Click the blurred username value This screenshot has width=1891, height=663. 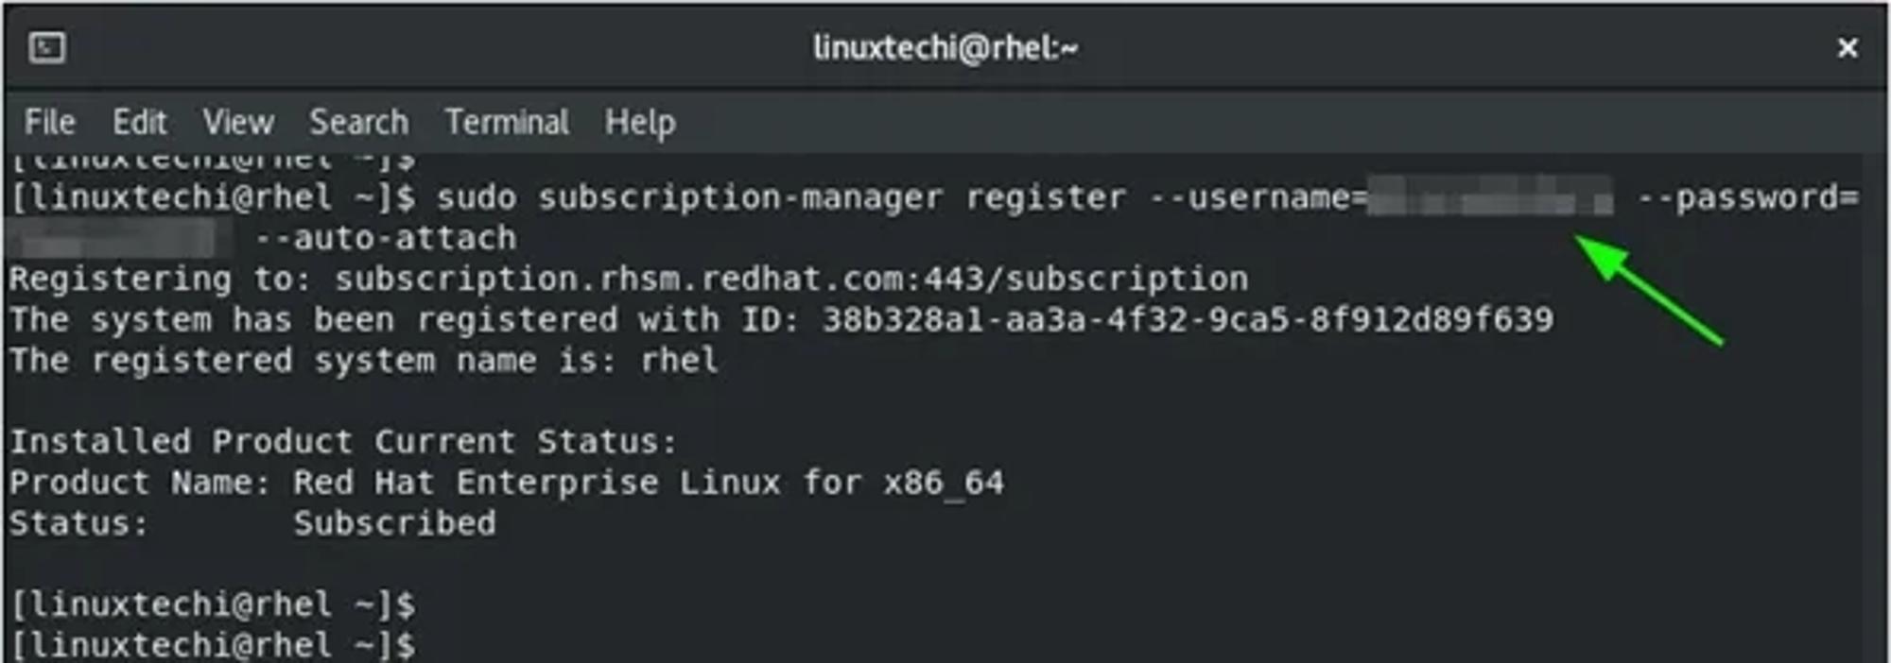[1490, 196]
